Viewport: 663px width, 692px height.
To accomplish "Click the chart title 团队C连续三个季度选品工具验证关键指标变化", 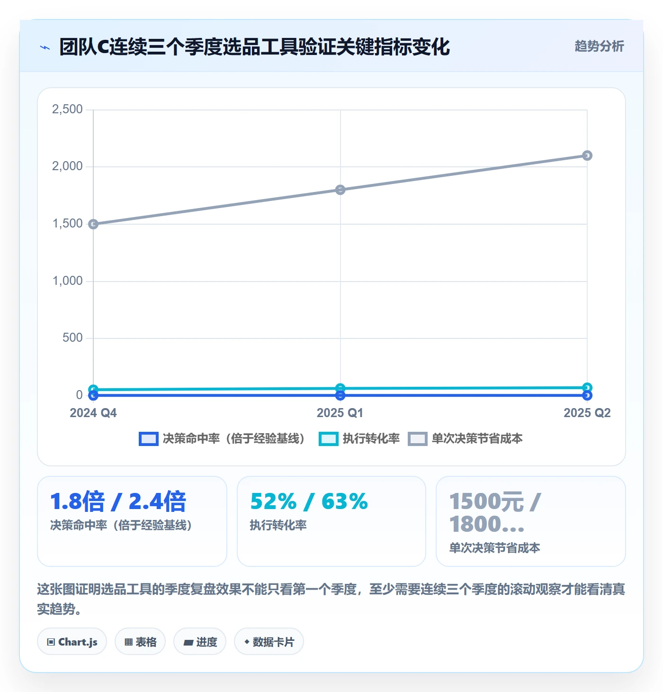I will pyautogui.click(x=255, y=47).
